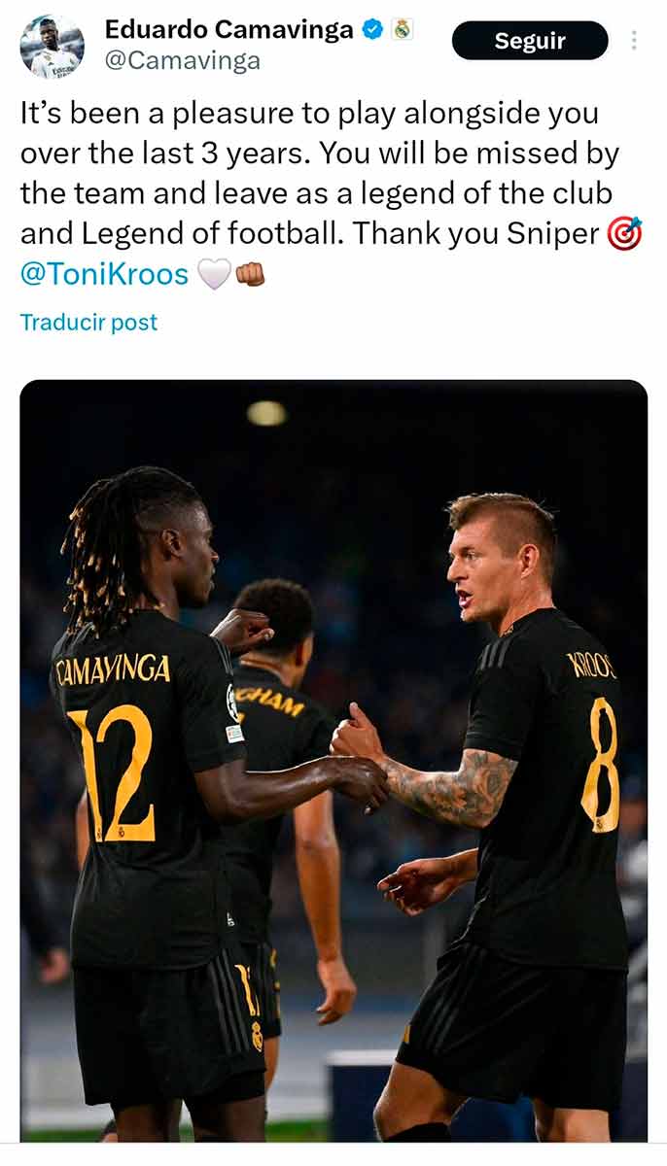Click the @Camavinga handle

point(182,61)
